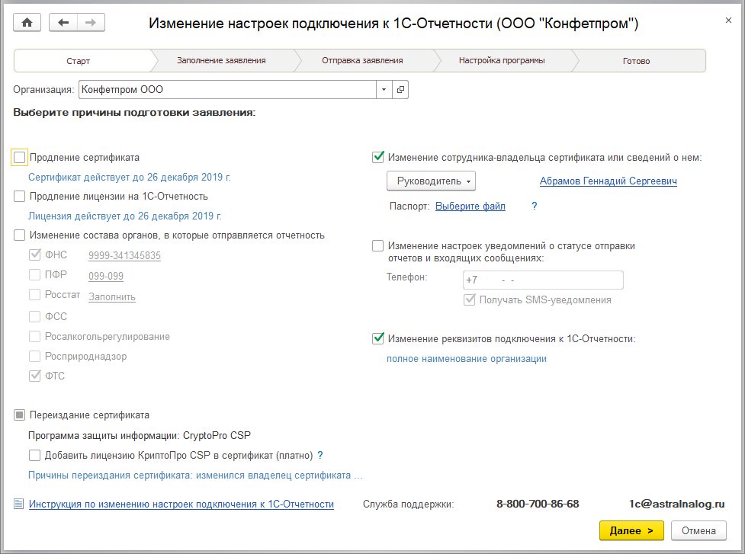This screenshot has height=554, width=745.
Task: Open полное наименование организации link
Action: (x=467, y=358)
